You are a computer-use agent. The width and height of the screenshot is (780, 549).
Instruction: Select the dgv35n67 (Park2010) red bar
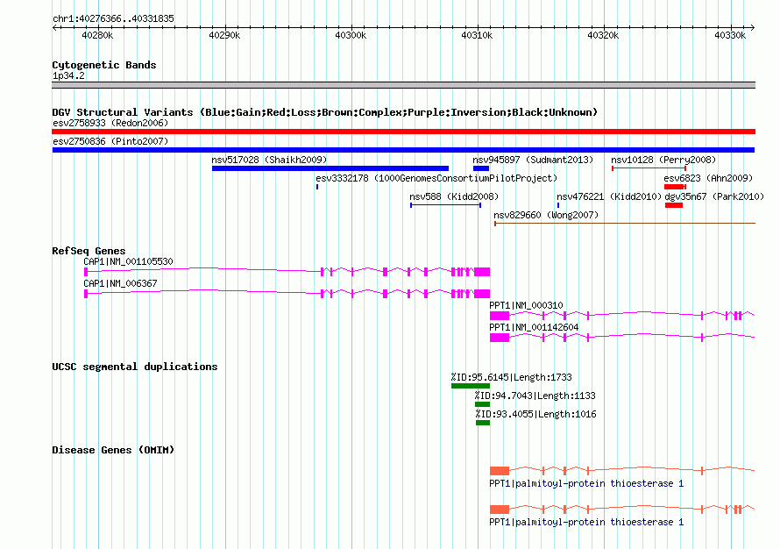pos(674,205)
